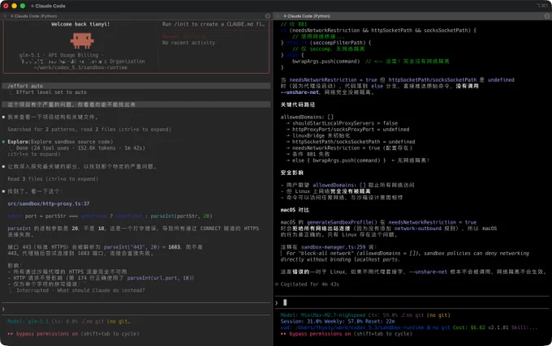Click the 'macOS 对比' heading

coord(295,210)
